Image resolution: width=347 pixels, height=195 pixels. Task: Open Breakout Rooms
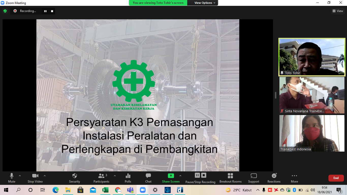click(x=230, y=178)
